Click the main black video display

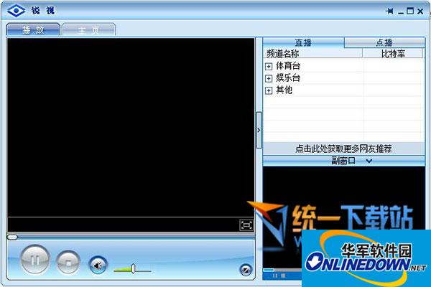pyautogui.click(x=131, y=128)
